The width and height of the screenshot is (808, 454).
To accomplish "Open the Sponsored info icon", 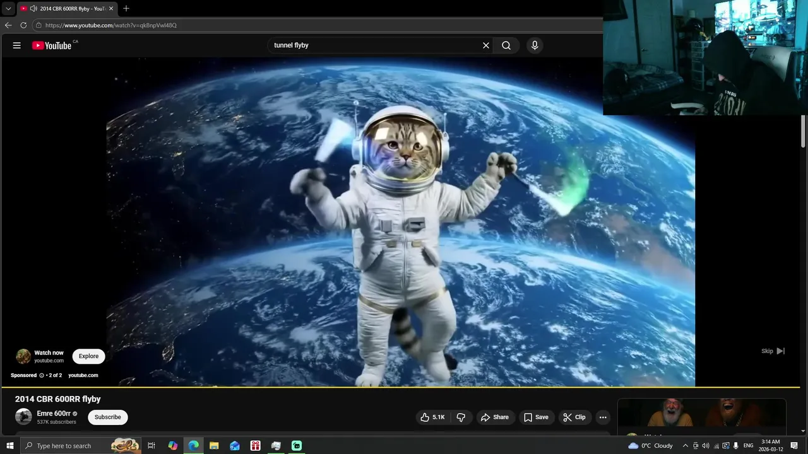I will tap(42, 376).
